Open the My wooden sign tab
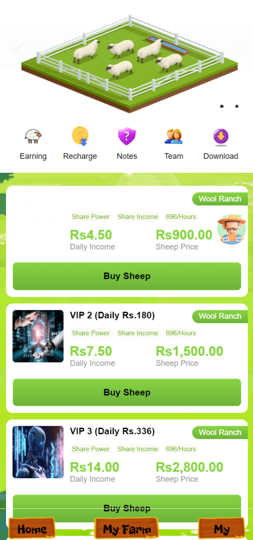 click(222, 529)
